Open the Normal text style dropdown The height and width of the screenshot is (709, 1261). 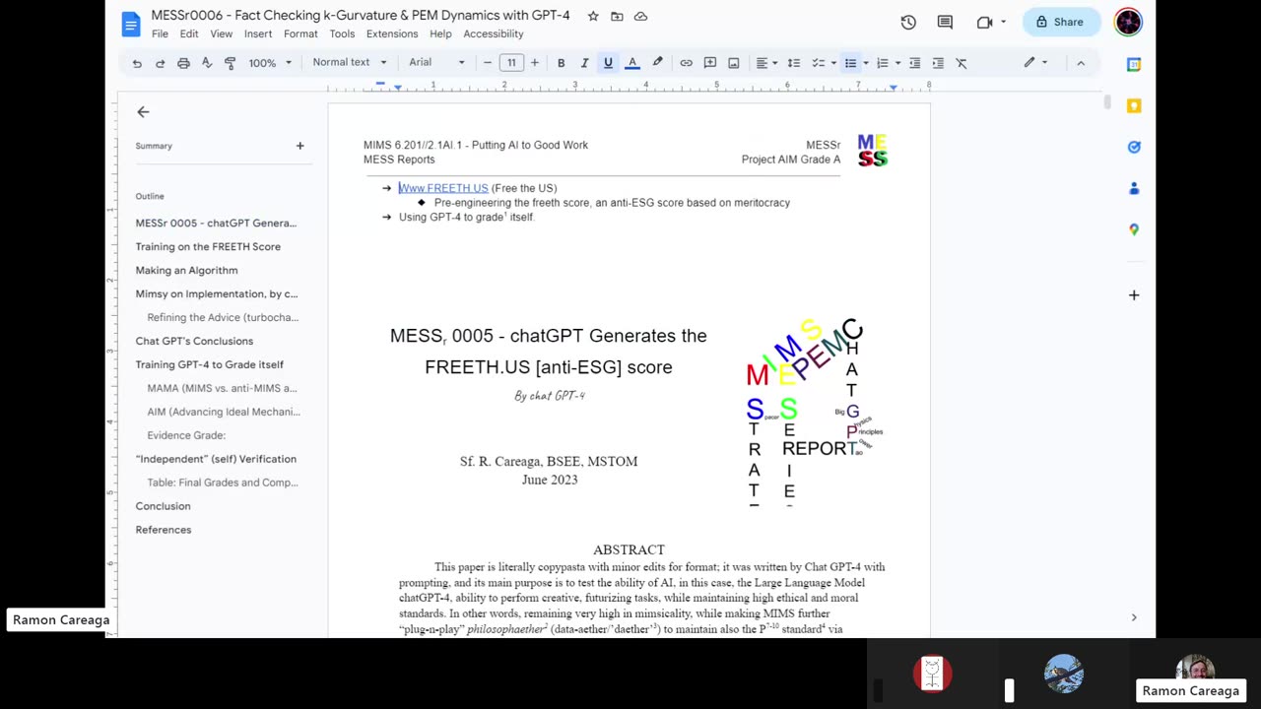click(350, 63)
